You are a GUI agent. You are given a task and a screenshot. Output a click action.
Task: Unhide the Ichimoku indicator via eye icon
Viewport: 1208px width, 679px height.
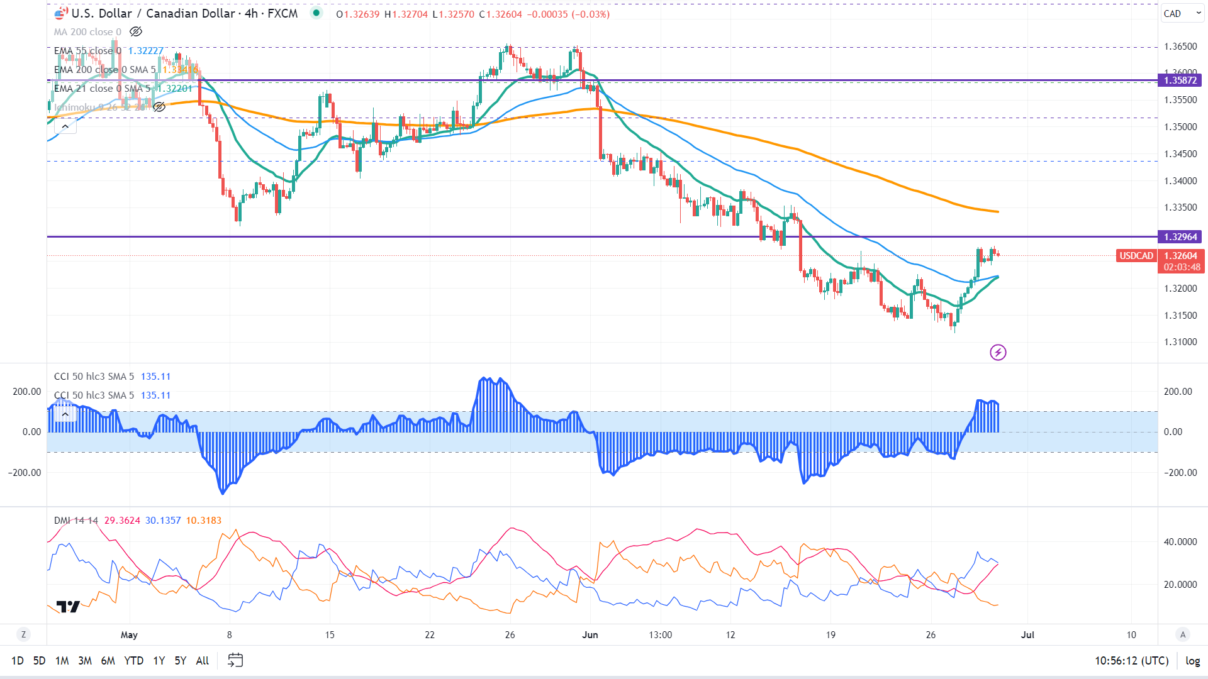159,107
